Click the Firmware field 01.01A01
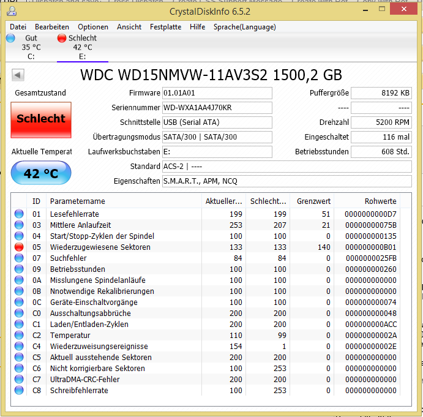Screen dimensions: 423x417 coord(217,93)
